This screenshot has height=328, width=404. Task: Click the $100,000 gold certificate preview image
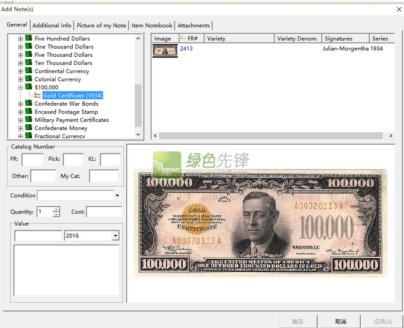[x=260, y=223]
